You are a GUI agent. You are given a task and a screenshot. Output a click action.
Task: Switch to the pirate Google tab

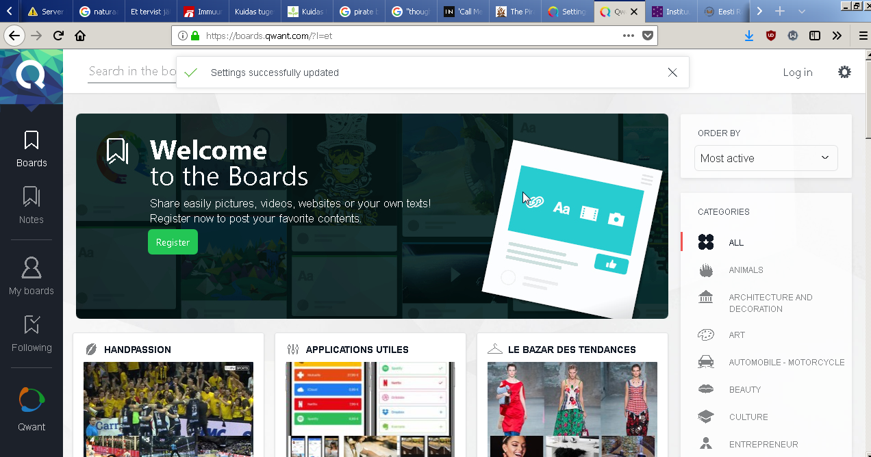pos(358,12)
